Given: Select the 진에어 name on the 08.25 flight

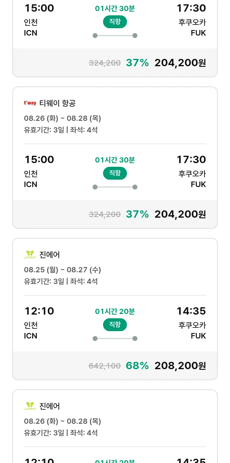Looking at the screenshot, I should click(50, 255).
